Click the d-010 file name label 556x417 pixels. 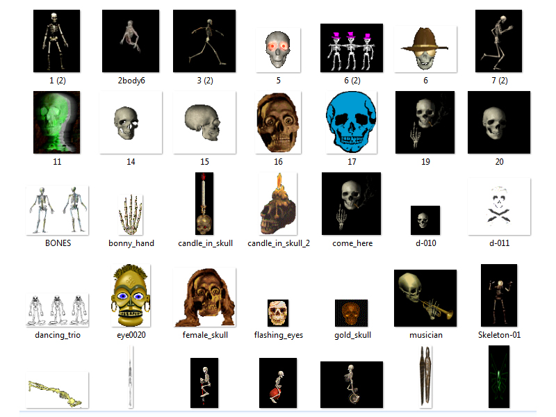coord(426,243)
